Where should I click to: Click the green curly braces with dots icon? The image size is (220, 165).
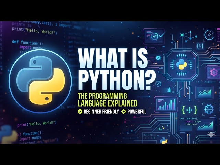click(x=189, y=110)
